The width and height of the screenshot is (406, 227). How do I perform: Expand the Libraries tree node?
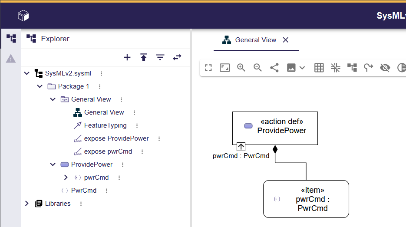27,204
